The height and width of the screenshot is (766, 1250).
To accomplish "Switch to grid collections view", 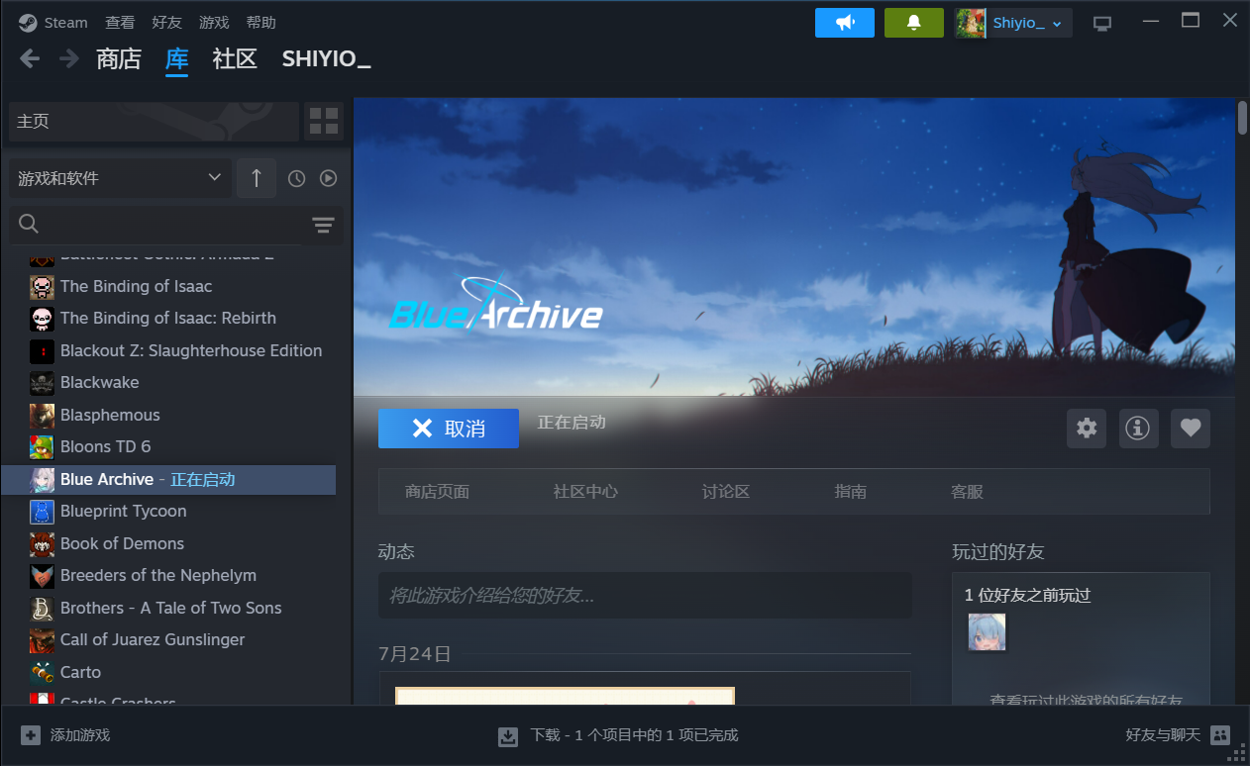I will pyautogui.click(x=324, y=121).
